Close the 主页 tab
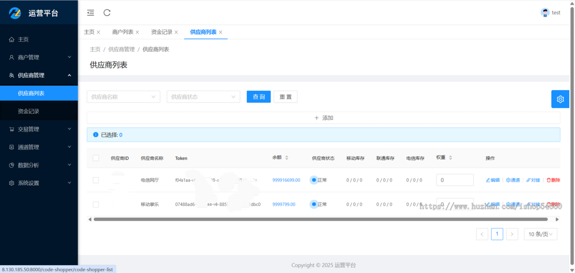 pos(98,32)
